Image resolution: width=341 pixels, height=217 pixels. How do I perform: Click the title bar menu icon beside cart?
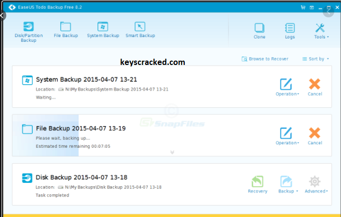tap(312, 7)
